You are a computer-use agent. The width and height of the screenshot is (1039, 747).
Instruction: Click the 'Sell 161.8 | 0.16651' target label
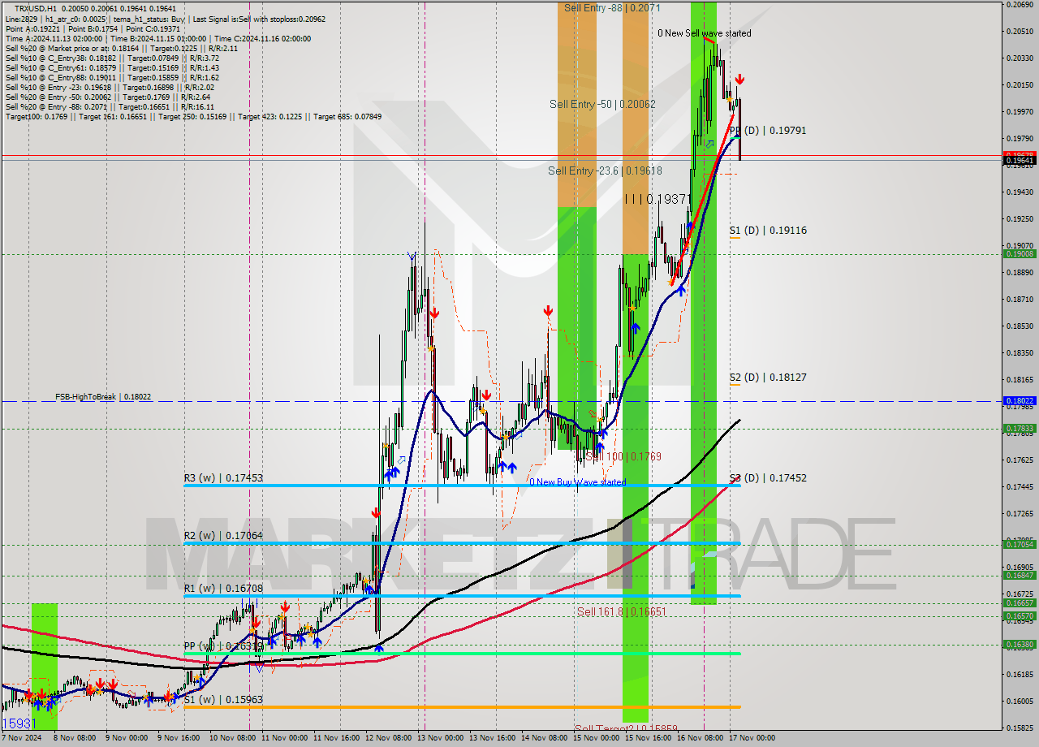622,611
